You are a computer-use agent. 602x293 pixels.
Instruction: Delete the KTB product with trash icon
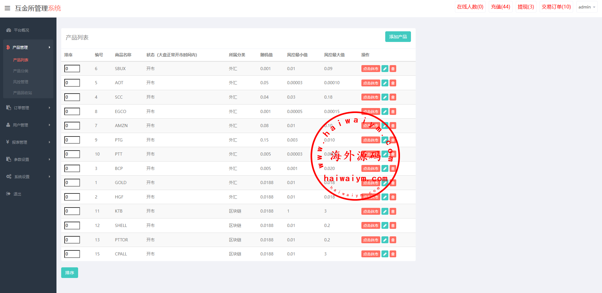pos(393,212)
